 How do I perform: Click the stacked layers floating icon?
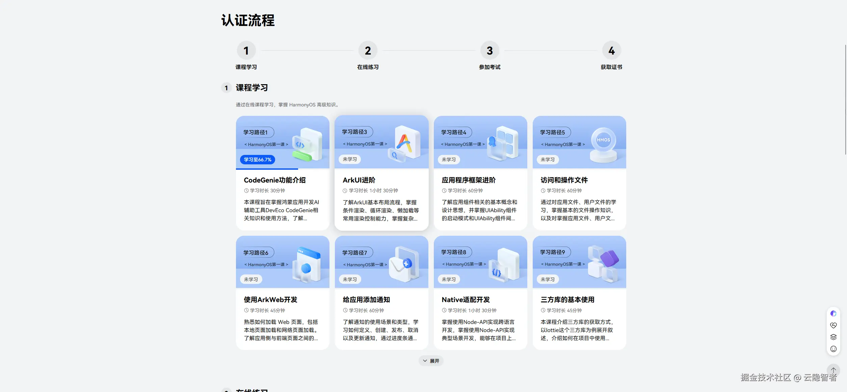tap(833, 337)
